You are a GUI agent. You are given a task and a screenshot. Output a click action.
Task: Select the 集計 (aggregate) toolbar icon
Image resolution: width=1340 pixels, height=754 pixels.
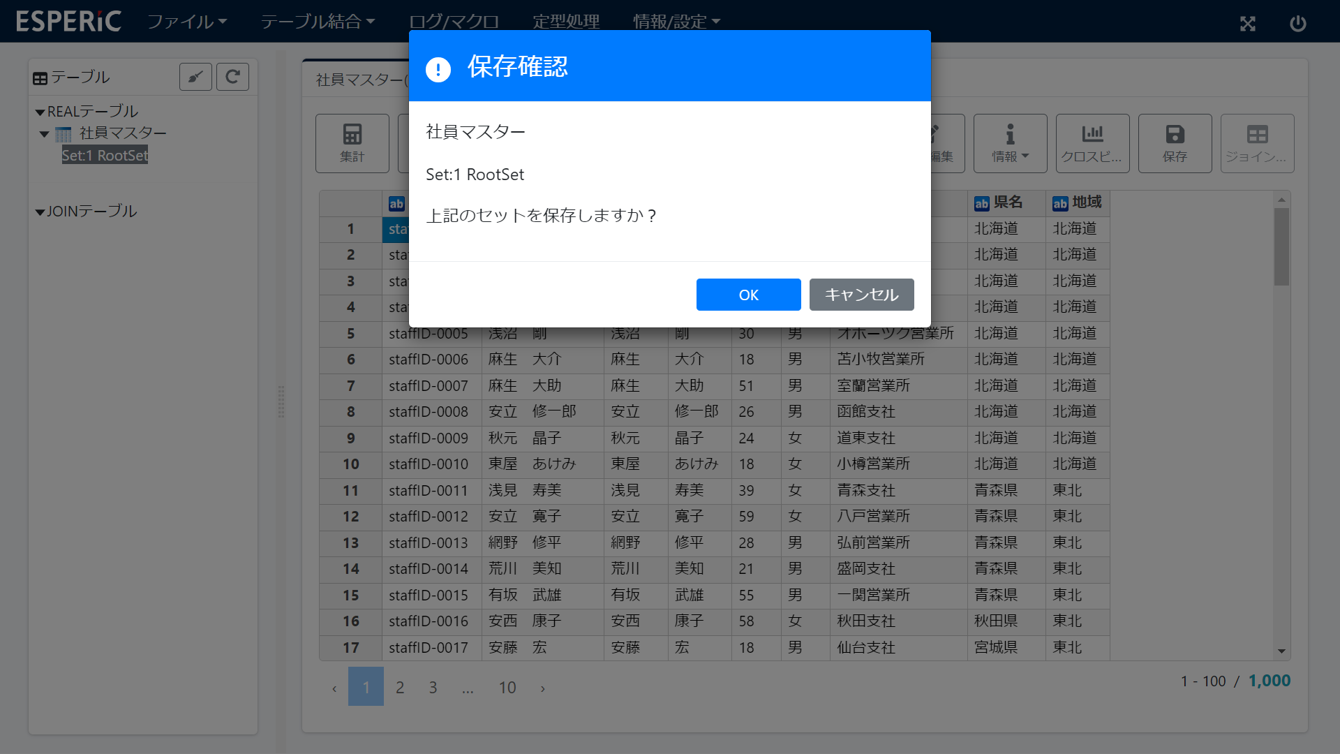pos(352,143)
